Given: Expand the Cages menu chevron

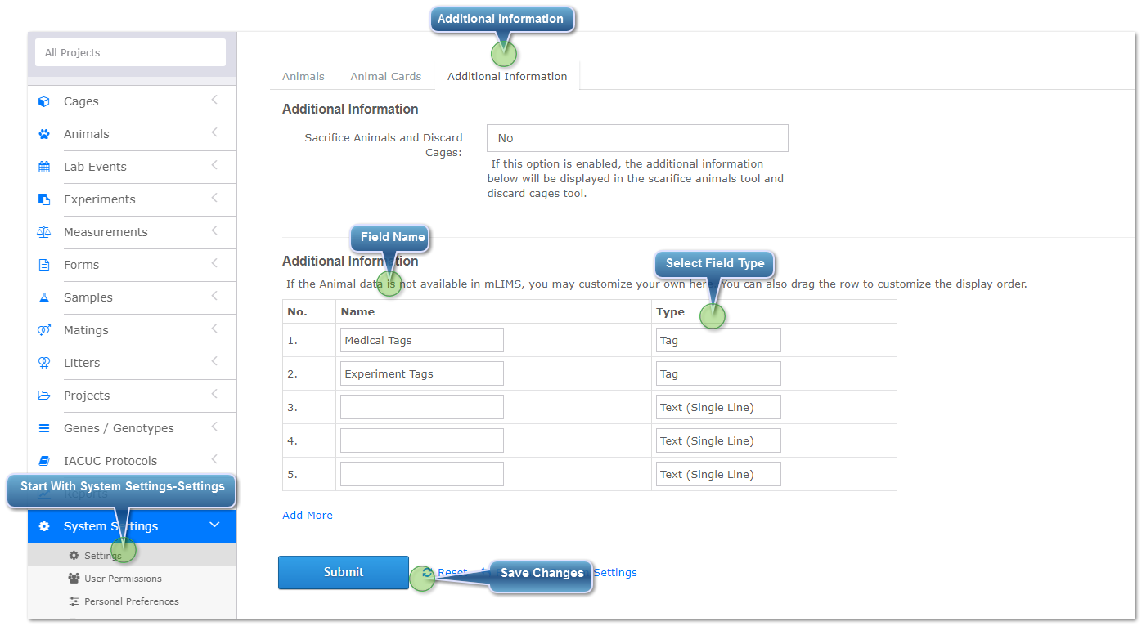Looking at the screenshot, I should tap(214, 100).
